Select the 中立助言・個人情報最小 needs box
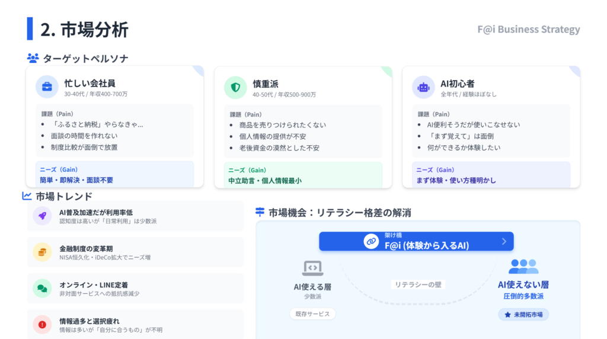The width and height of the screenshot is (607, 339). 303,175
